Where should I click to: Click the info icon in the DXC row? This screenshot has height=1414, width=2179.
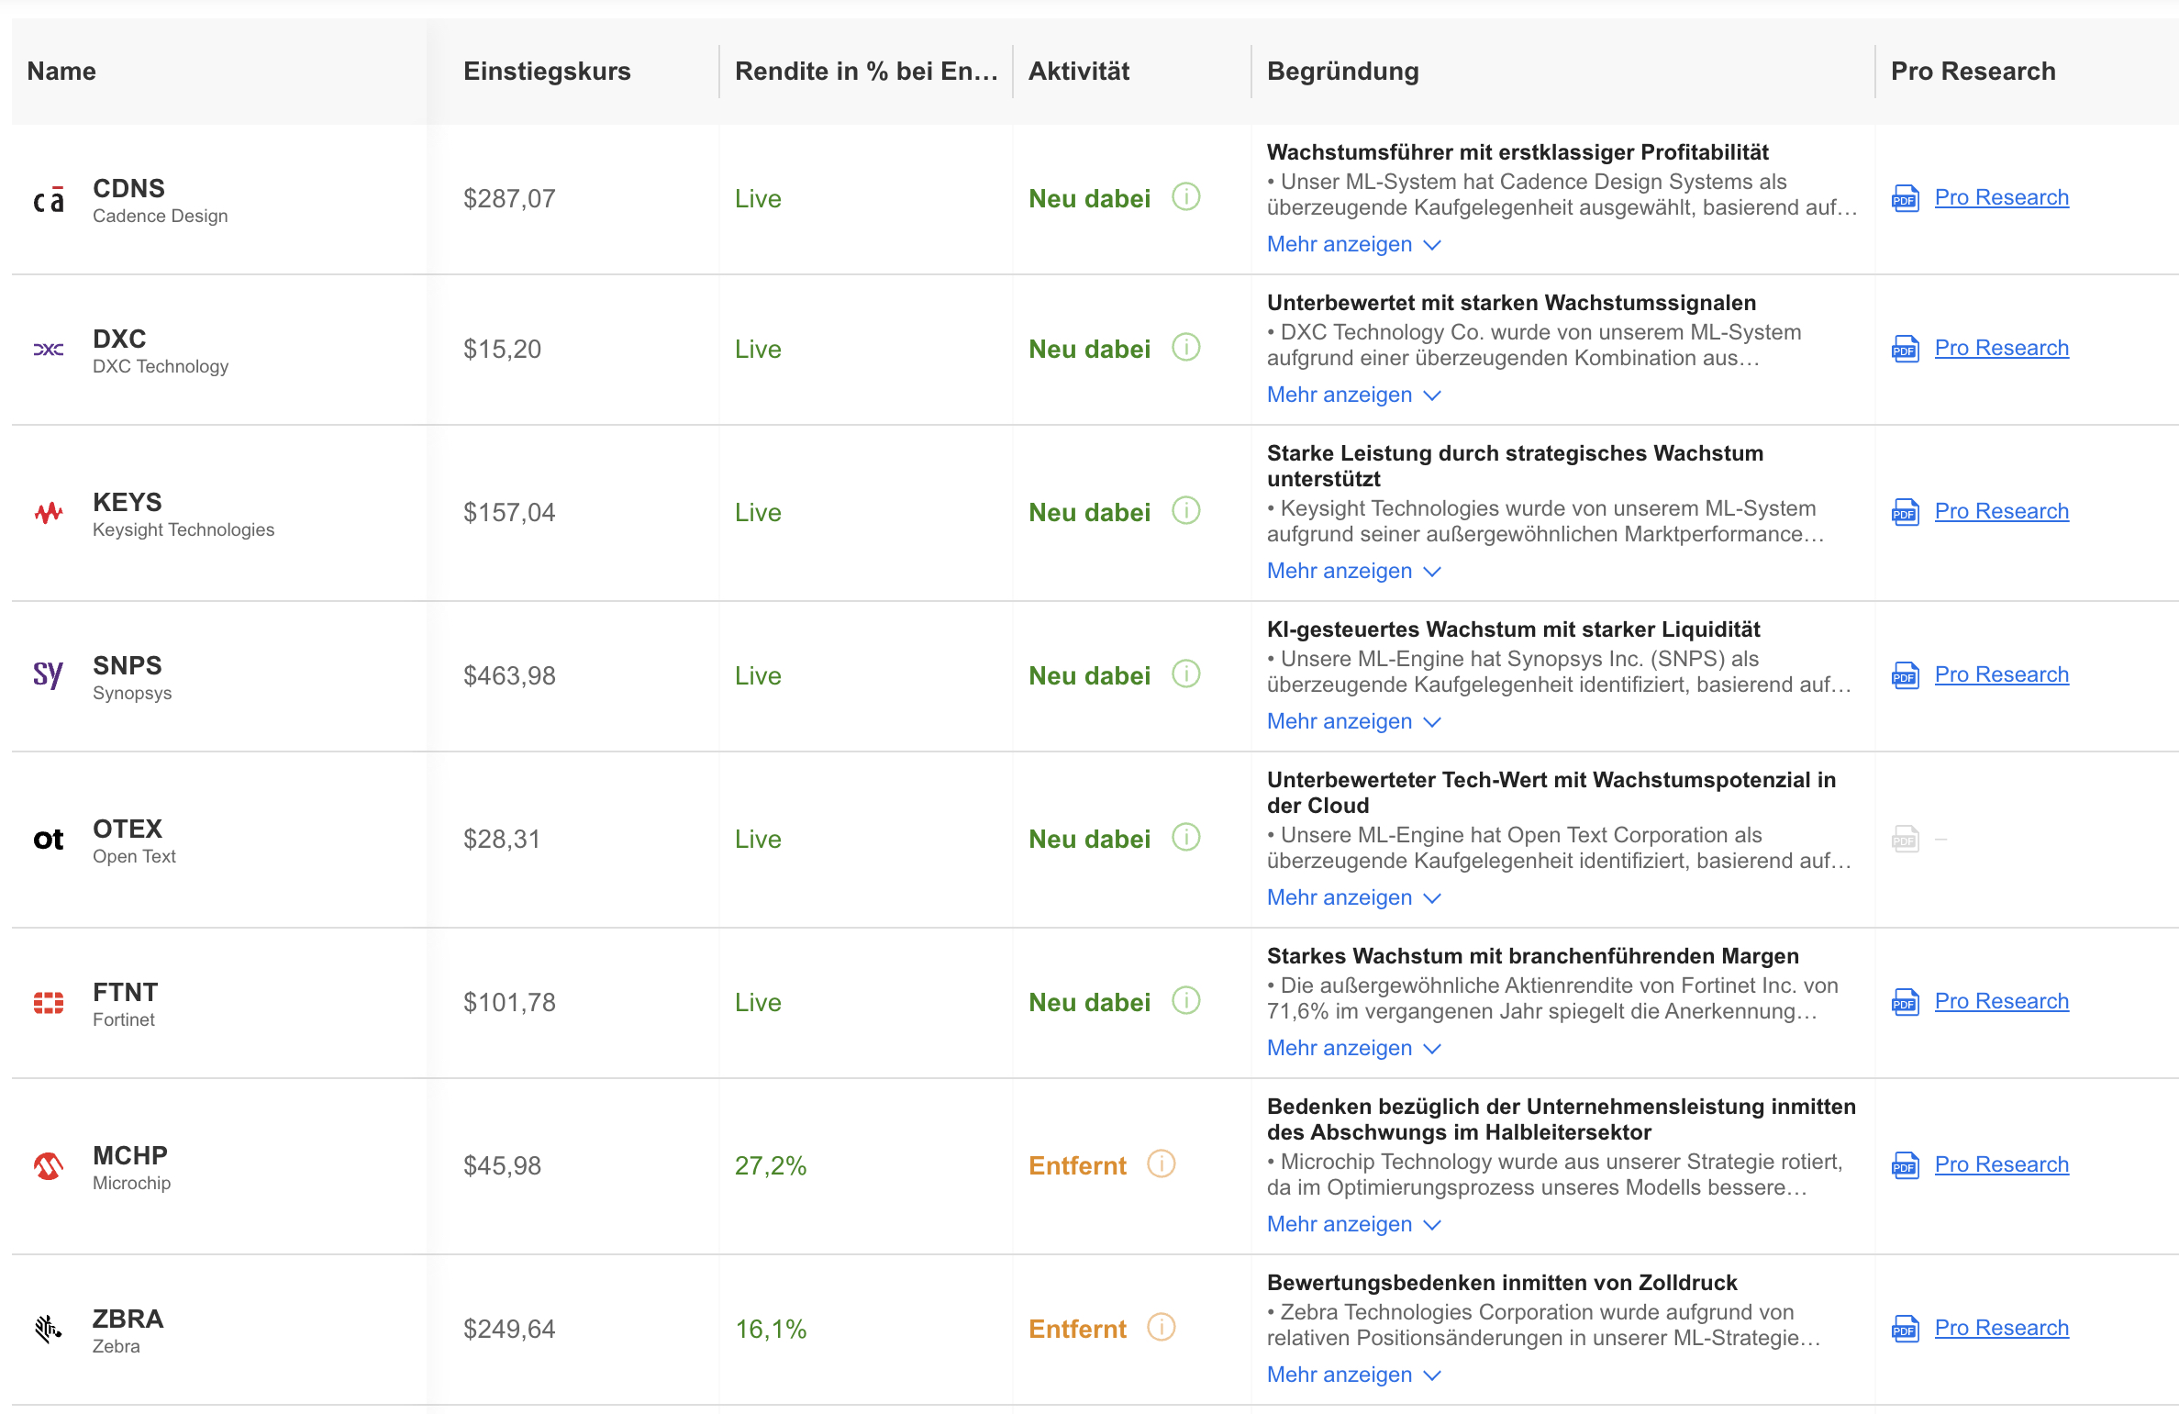pos(1185,348)
